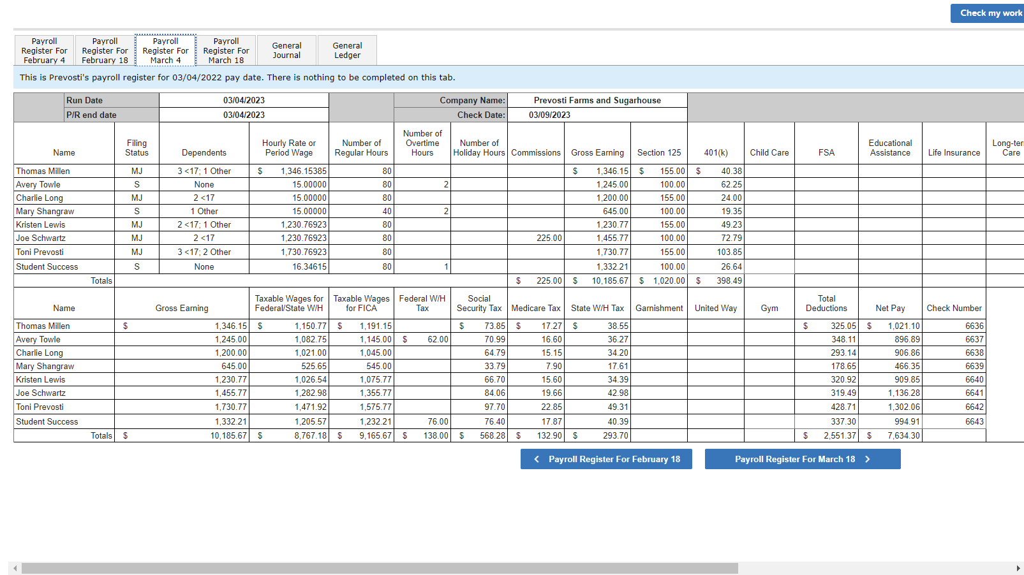Viewport: 1024px width, 575px height.
Task: Open Payroll Register For March 18 tab
Action: 226,50
